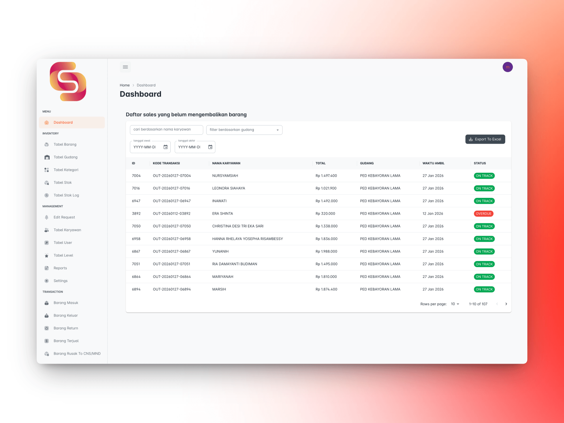Toggle the sidebar with the hamburger icon
564x423 pixels.
click(x=125, y=67)
